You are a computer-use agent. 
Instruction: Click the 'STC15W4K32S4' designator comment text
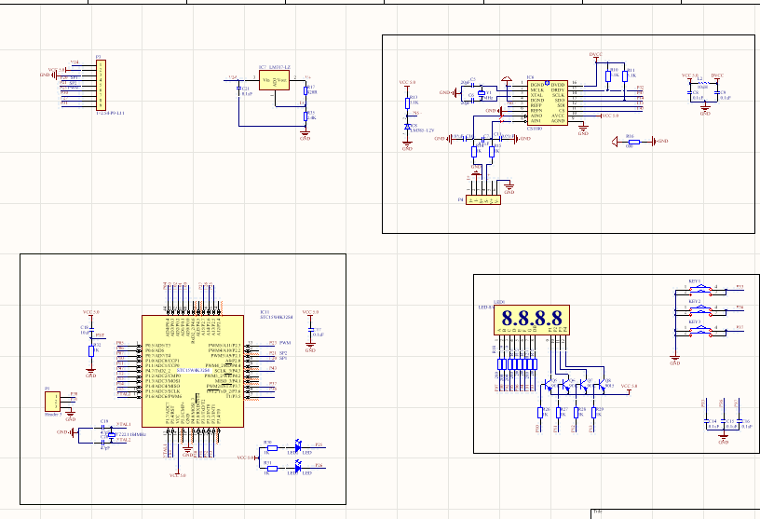click(277, 317)
